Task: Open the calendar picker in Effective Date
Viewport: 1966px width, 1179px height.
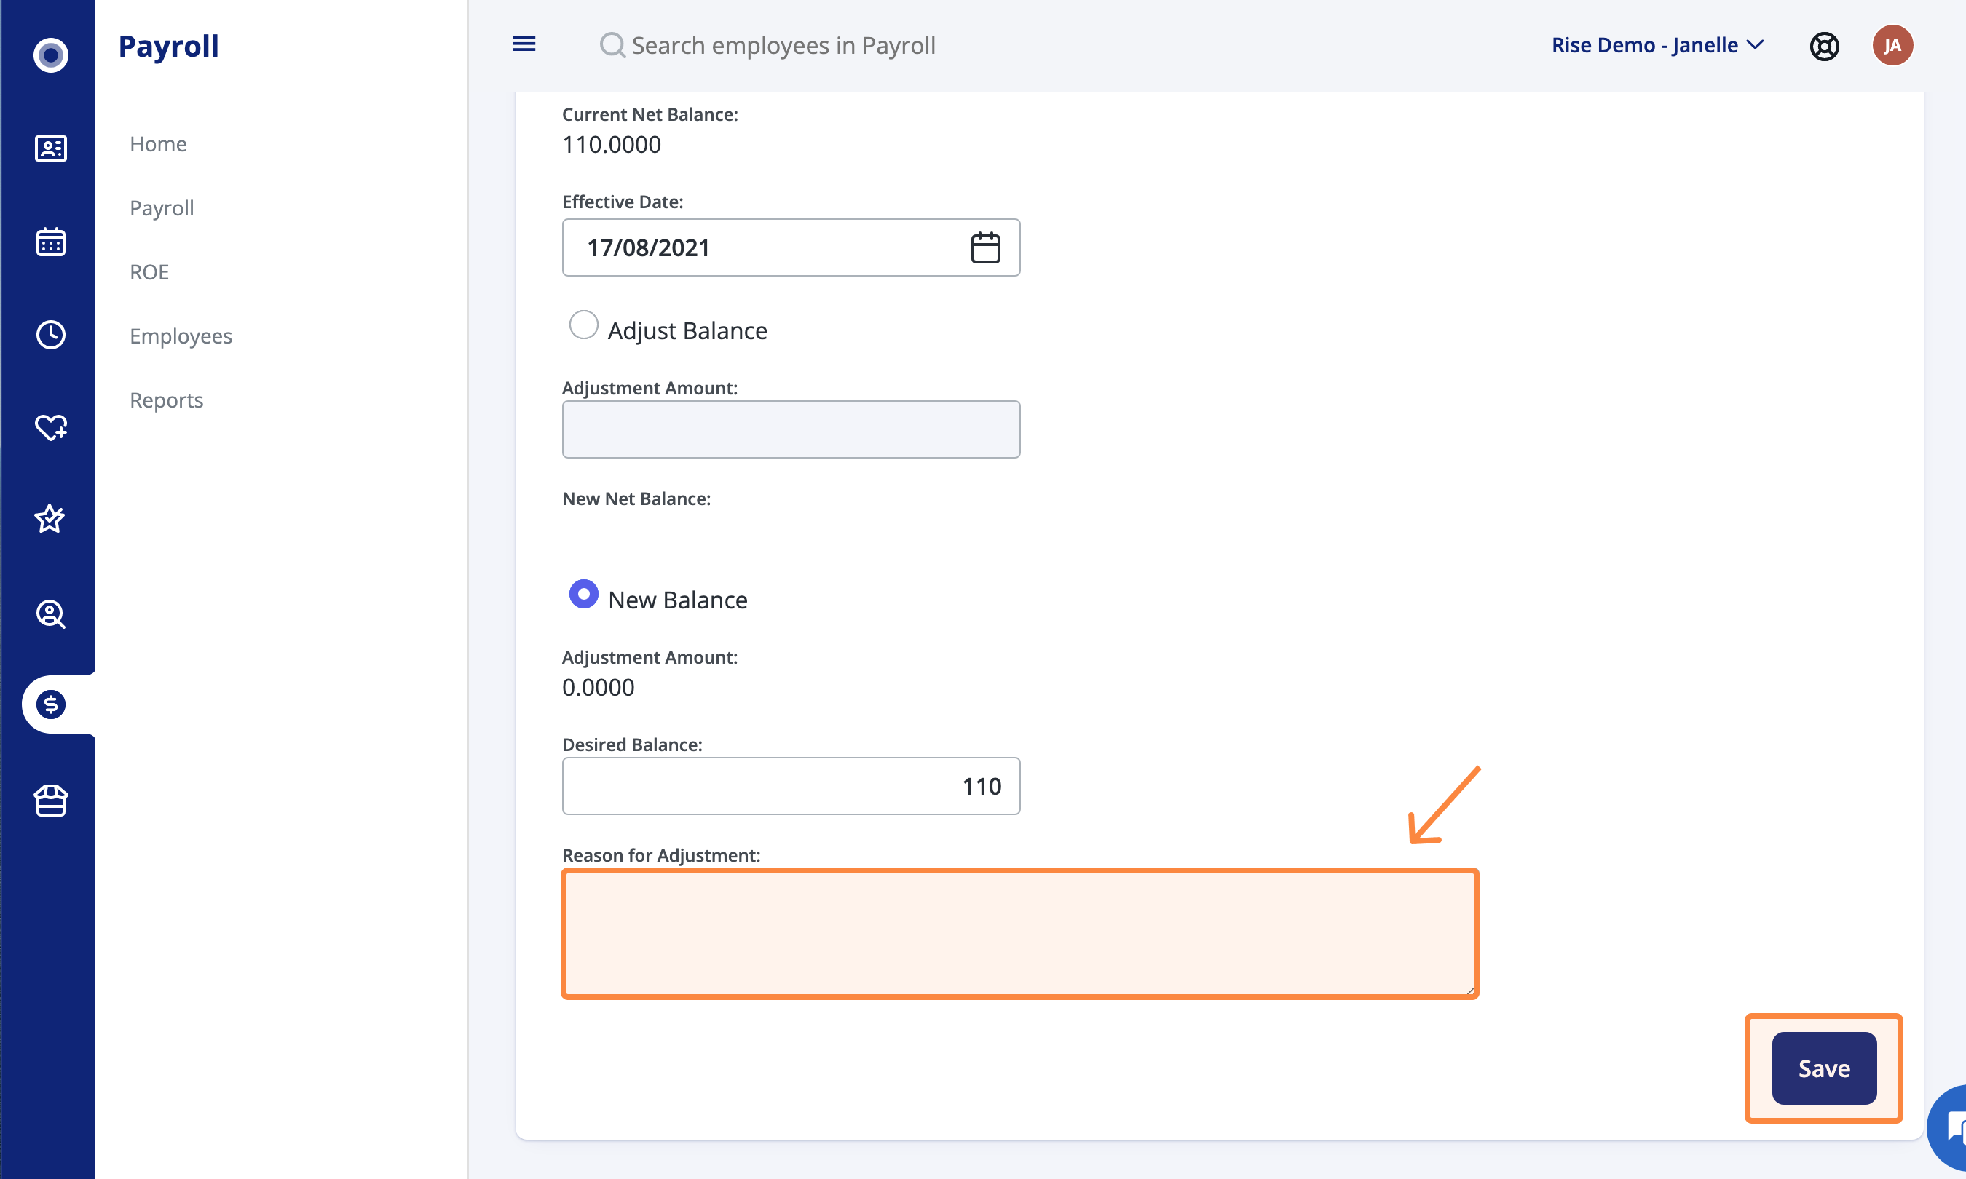Action: (x=985, y=247)
